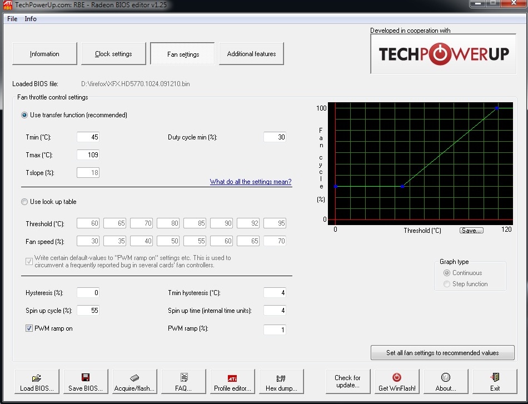Viewport: 528px width, 404px height.
Task: Click the Fan speed field showing 35
Action: click(x=114, y=241)
